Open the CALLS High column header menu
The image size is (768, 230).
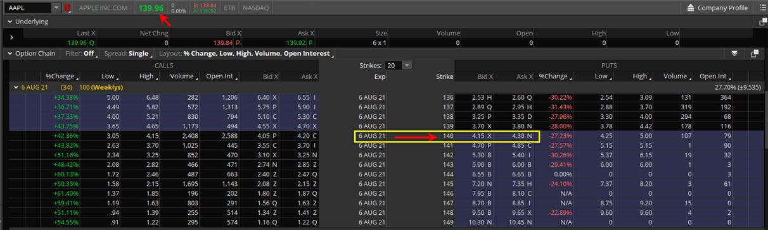pos(148,76)
